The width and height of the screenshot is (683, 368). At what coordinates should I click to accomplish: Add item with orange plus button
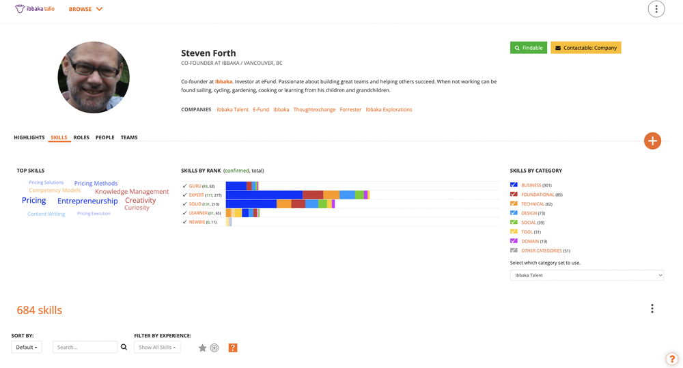652,141
